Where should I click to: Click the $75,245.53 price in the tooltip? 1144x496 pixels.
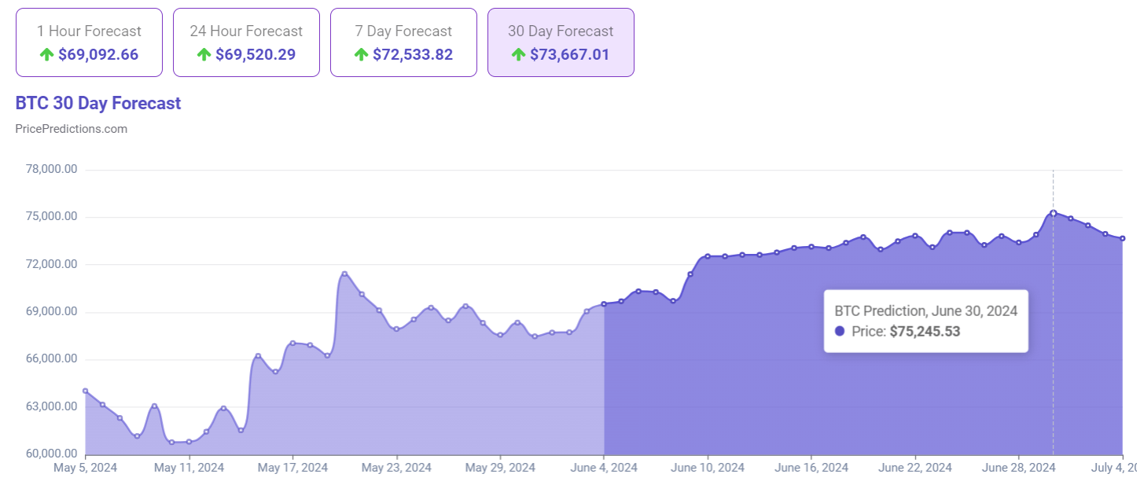pos(925,332)
